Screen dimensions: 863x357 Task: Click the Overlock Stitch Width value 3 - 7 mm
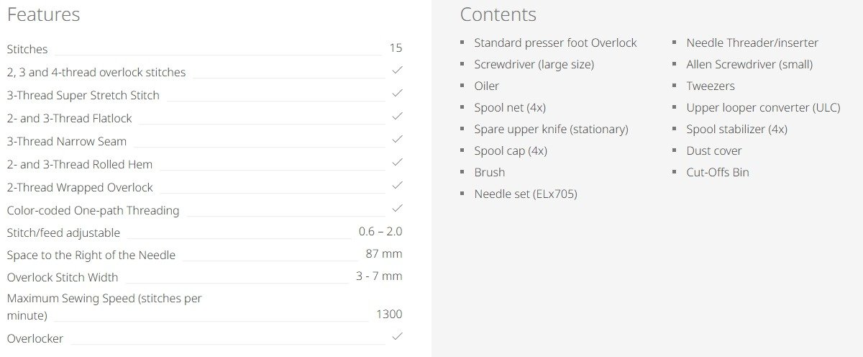379,276
